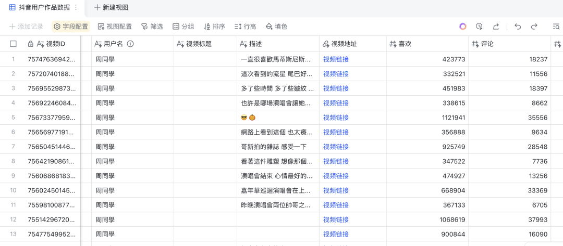Select cell with comments value 18237
Image resolution: width=563 pixels, height=246 pixels.
click(x=510, y=59)
